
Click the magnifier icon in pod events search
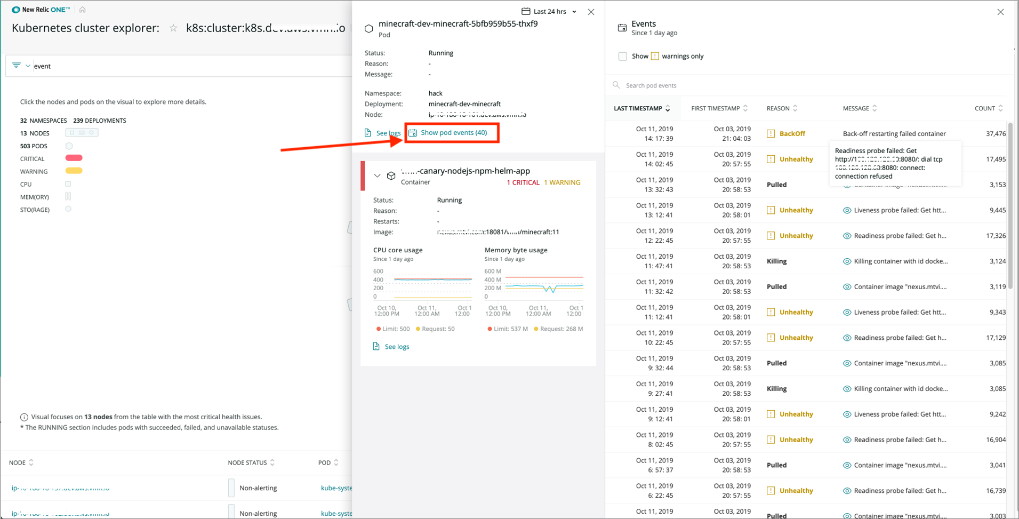click(x=616, y=85)
